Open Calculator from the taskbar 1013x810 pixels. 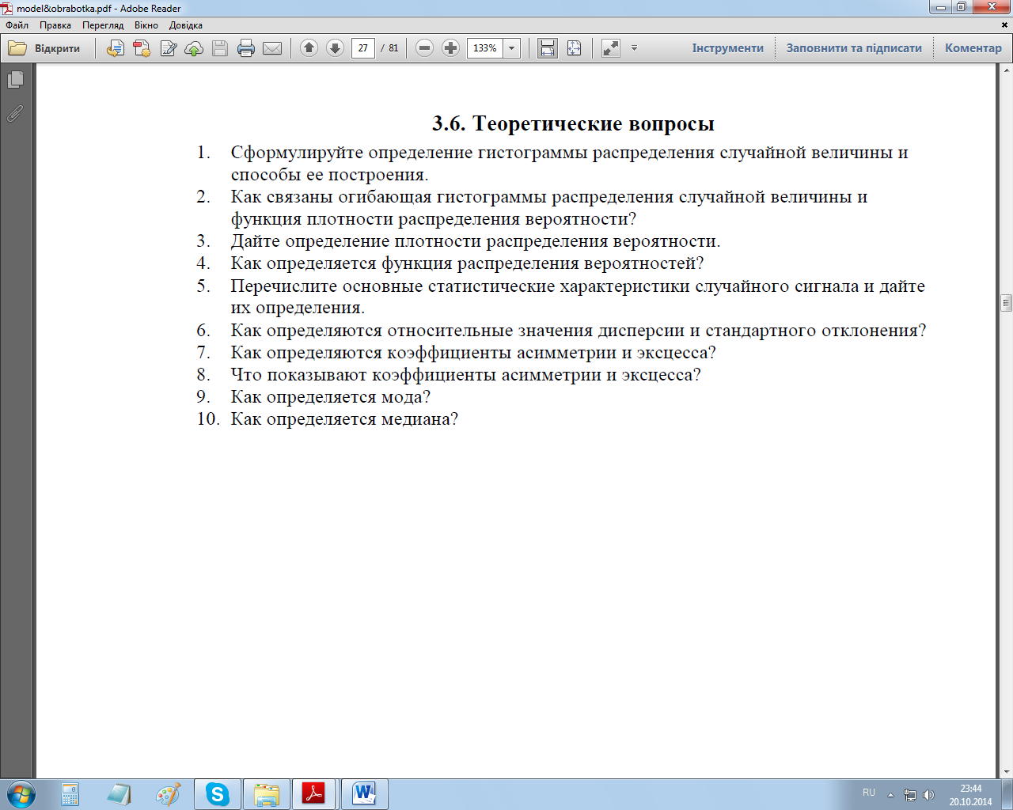point(70,794)
